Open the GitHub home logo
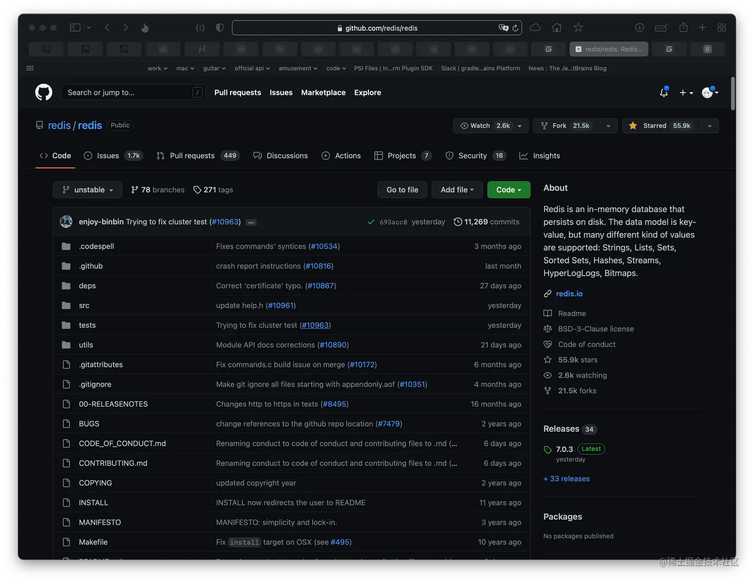The width and height of the screenshot is (754, 582). (x=44, y=92)
